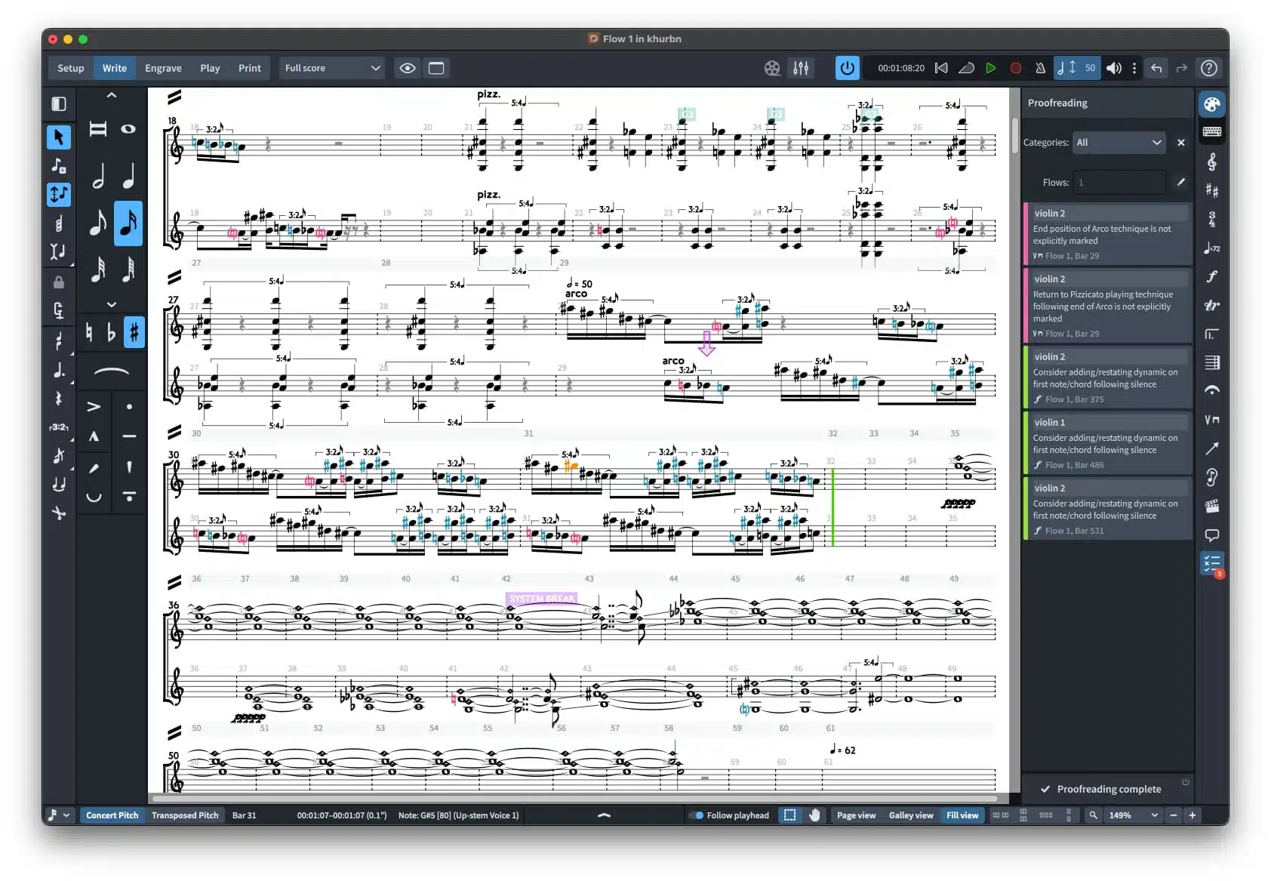The width and height of the screenshot is (1271, 881).
Task: Select the sharp accidental tool
Action: (x=134, y=332)
